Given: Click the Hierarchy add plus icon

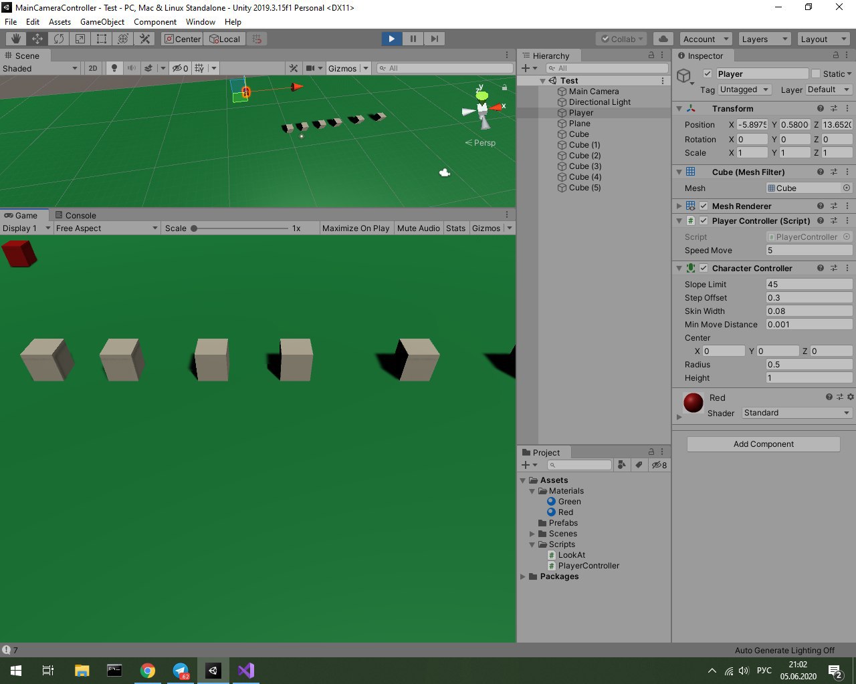Looking at the screenshot, I should (526, 68).
